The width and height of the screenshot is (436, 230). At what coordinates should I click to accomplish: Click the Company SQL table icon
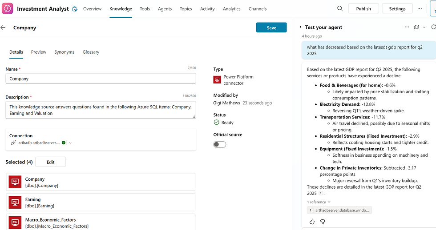point(15,182)
